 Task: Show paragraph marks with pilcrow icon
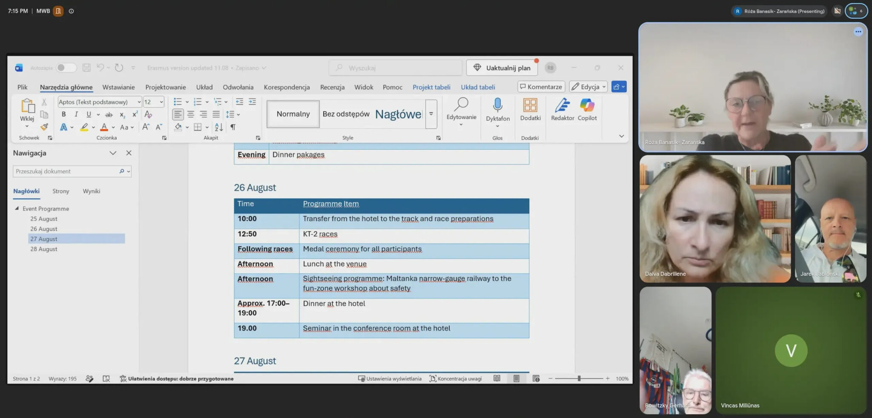[233, 127]
